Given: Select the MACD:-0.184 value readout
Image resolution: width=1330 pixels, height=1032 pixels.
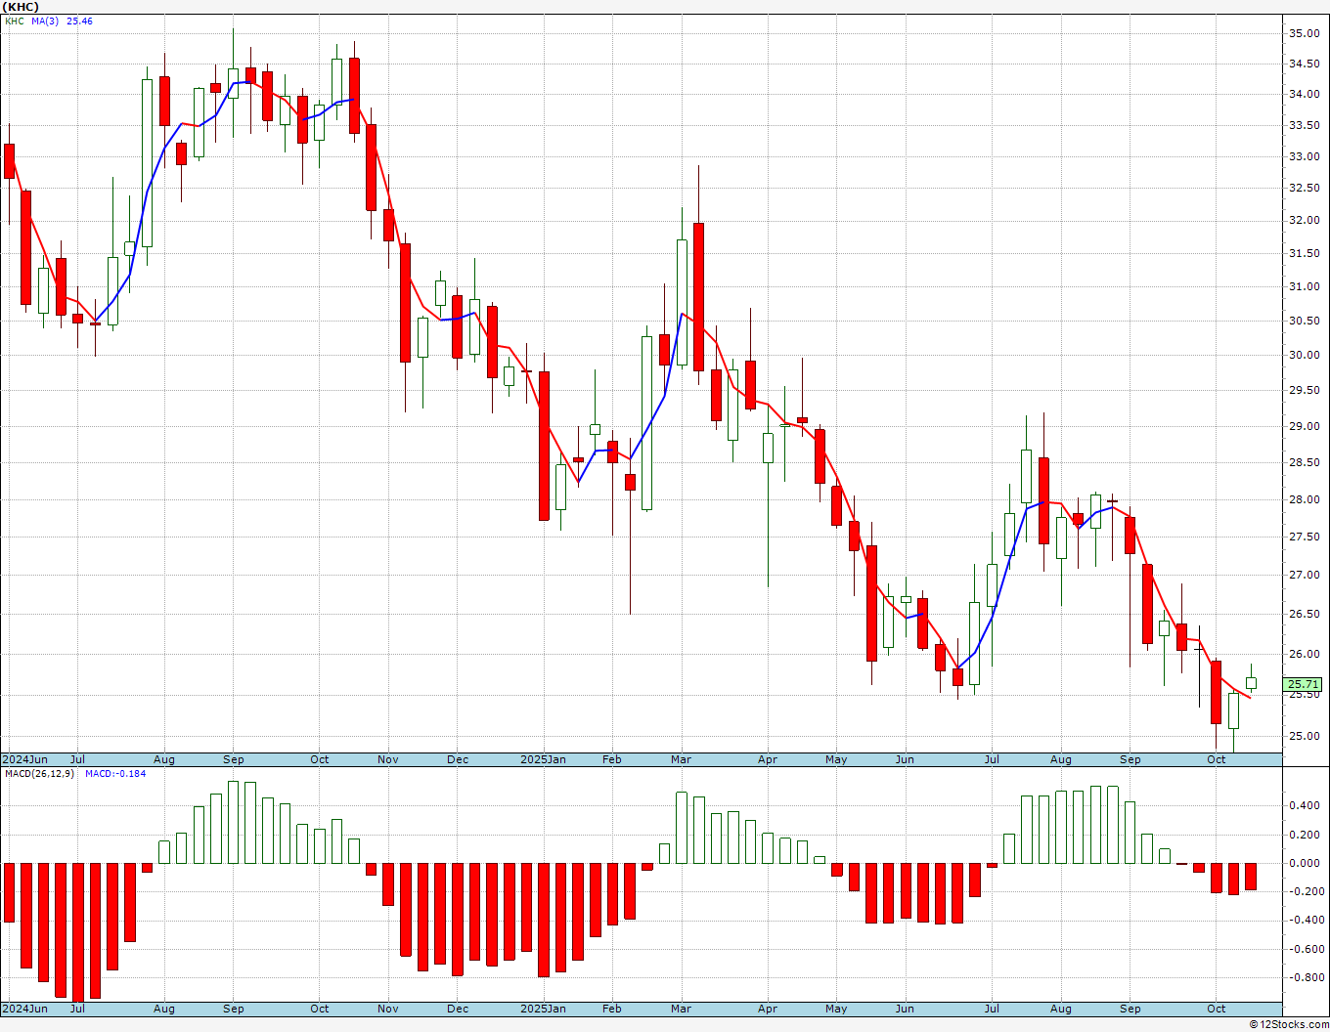Looking at the screenshot, I should [x=115, y=773].
